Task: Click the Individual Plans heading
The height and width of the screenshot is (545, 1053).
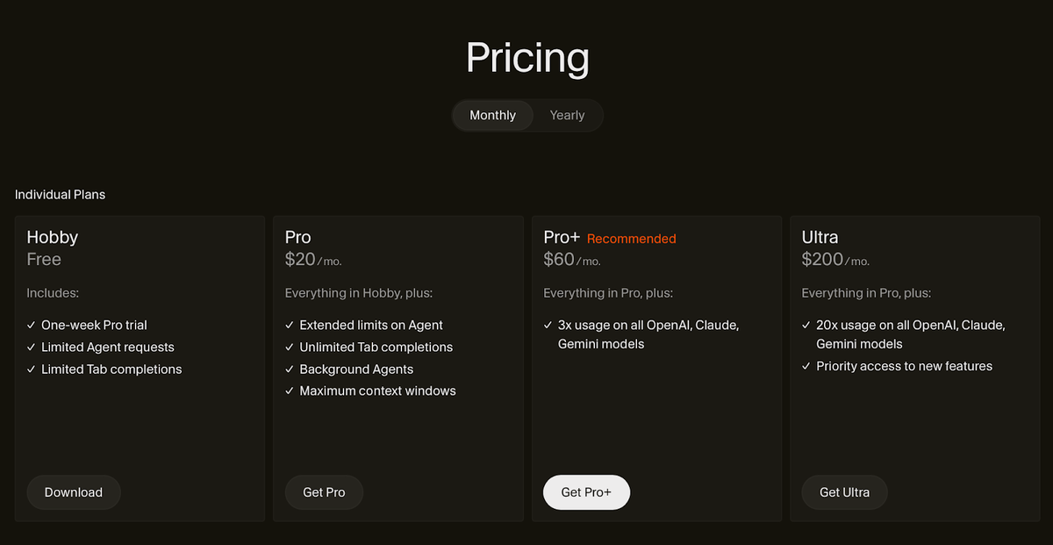Action: pyautogui.click(x=60, y=194)
